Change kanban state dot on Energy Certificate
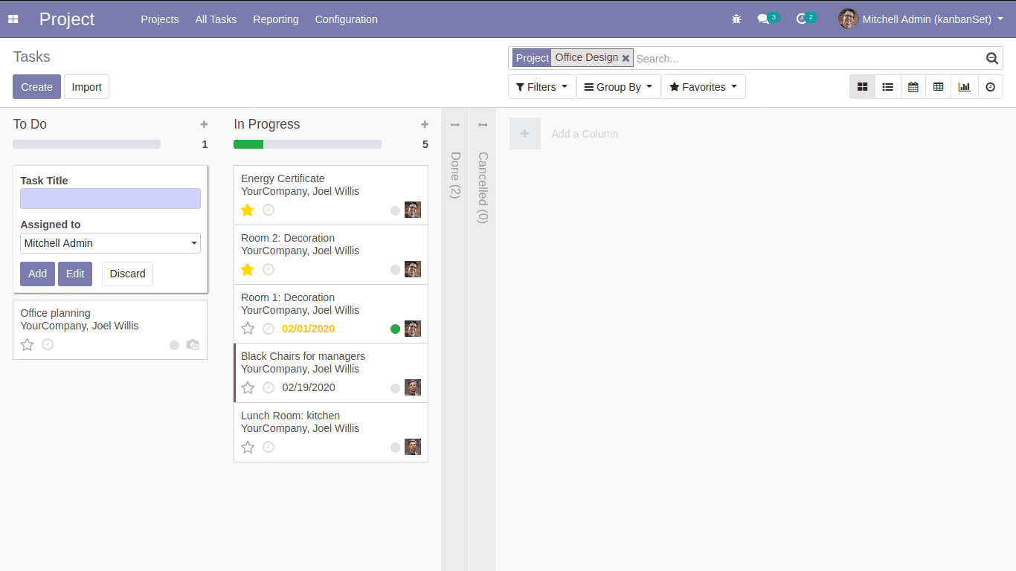The width and height of the screenshot is (1016, 571). pyautogui.click(x=396, y=210)
